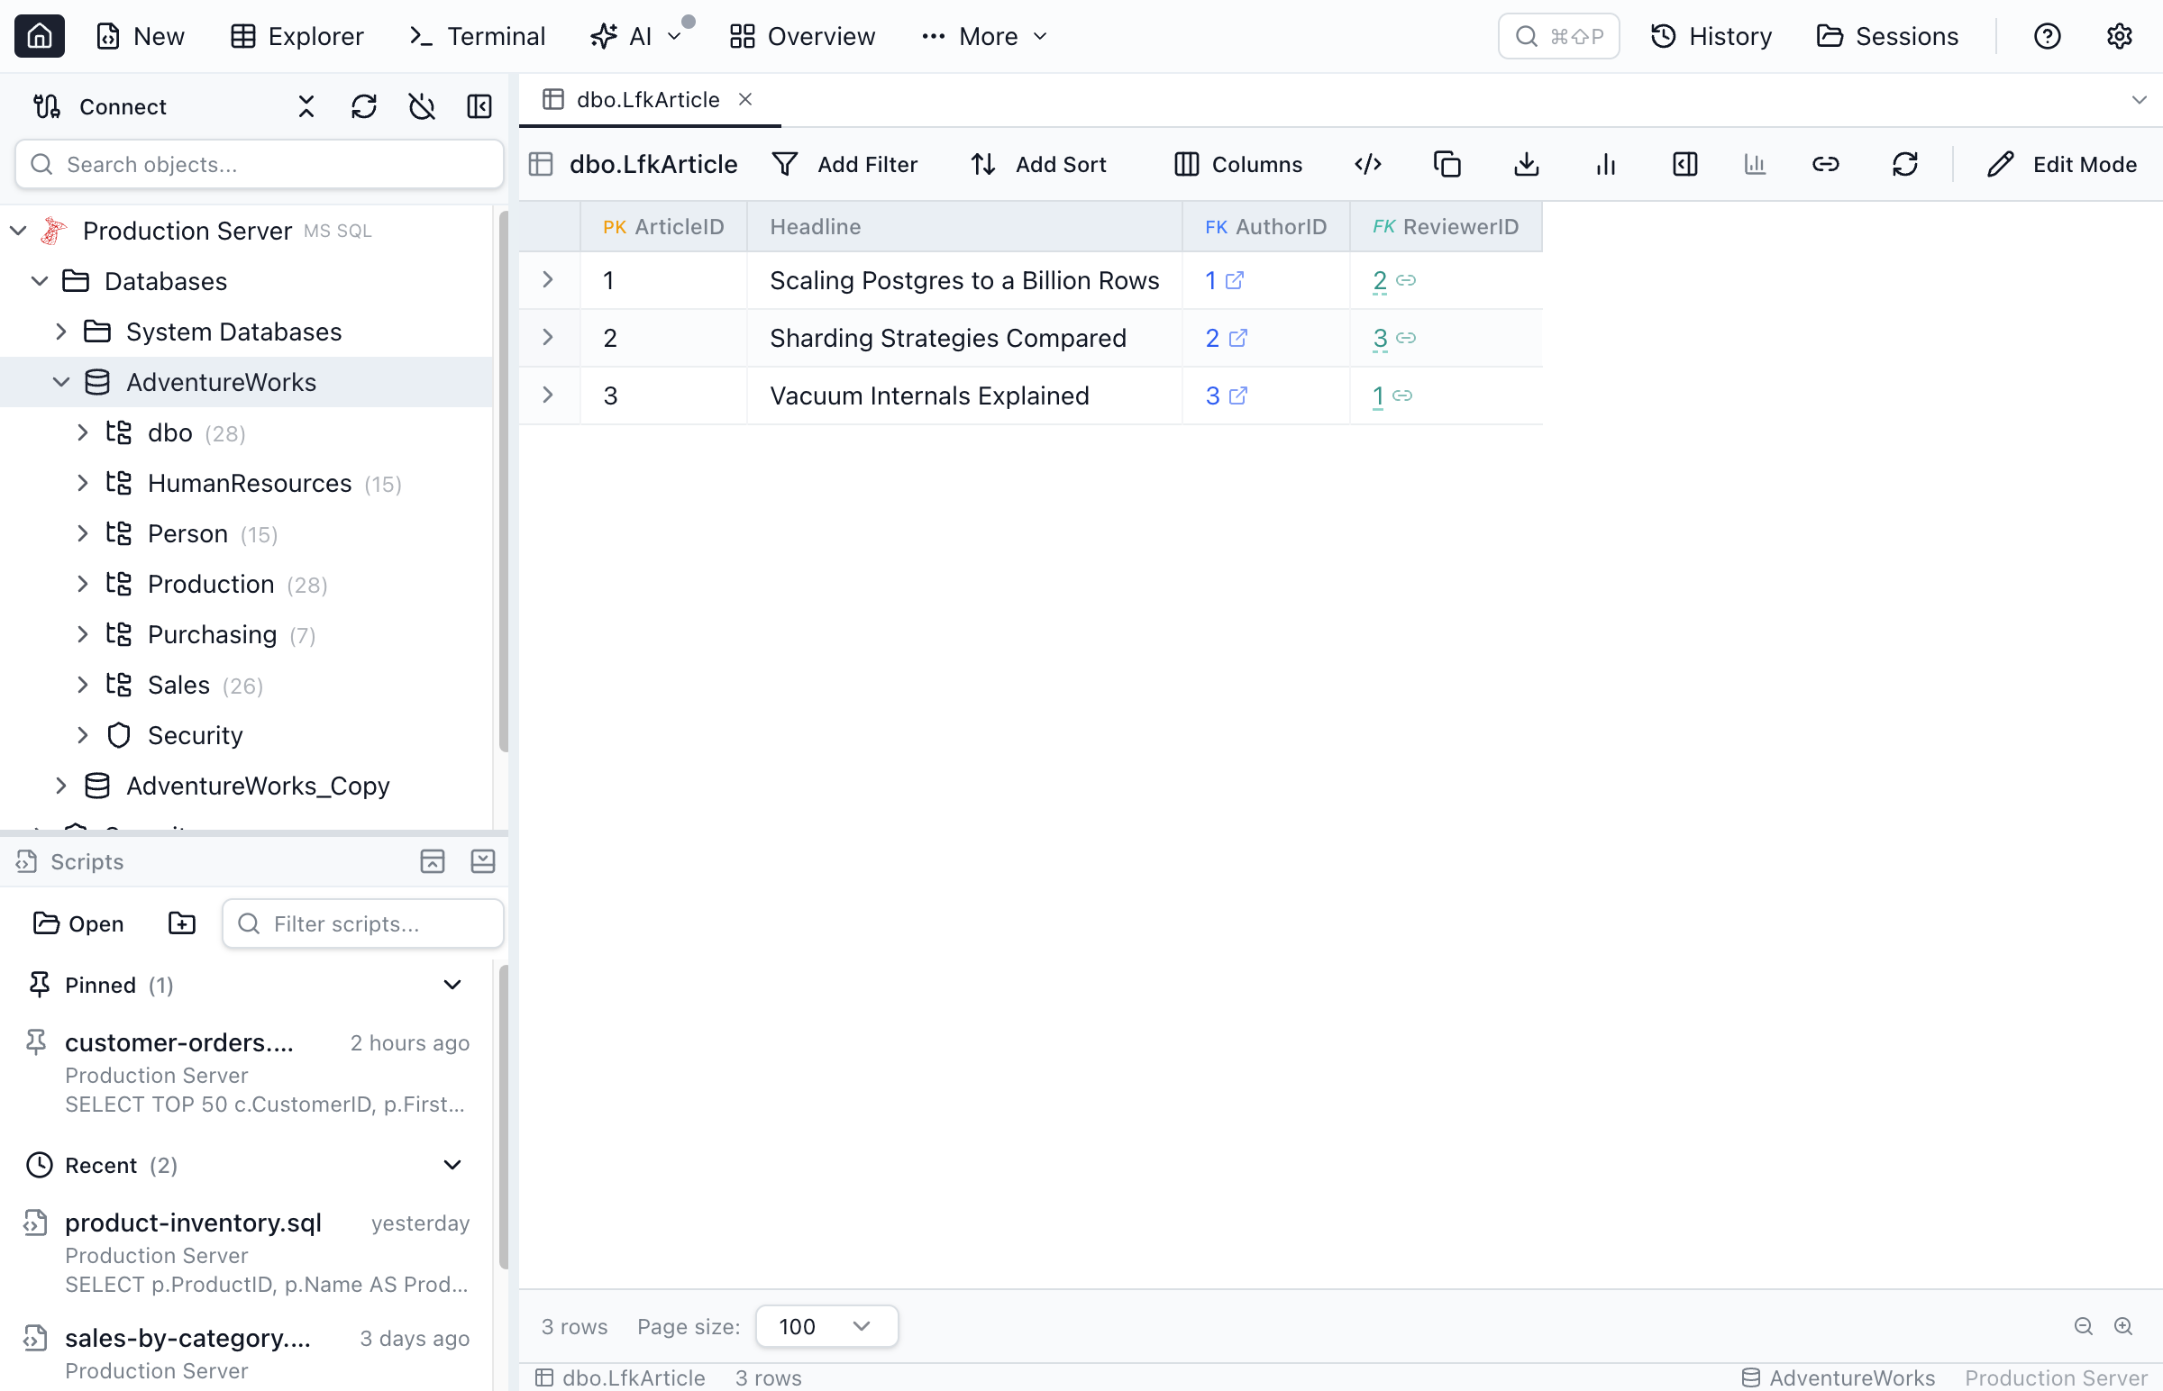2163x1391 pixels.
Task: Expand the AdventureWorks_Copy database
Action: point(61,786)
